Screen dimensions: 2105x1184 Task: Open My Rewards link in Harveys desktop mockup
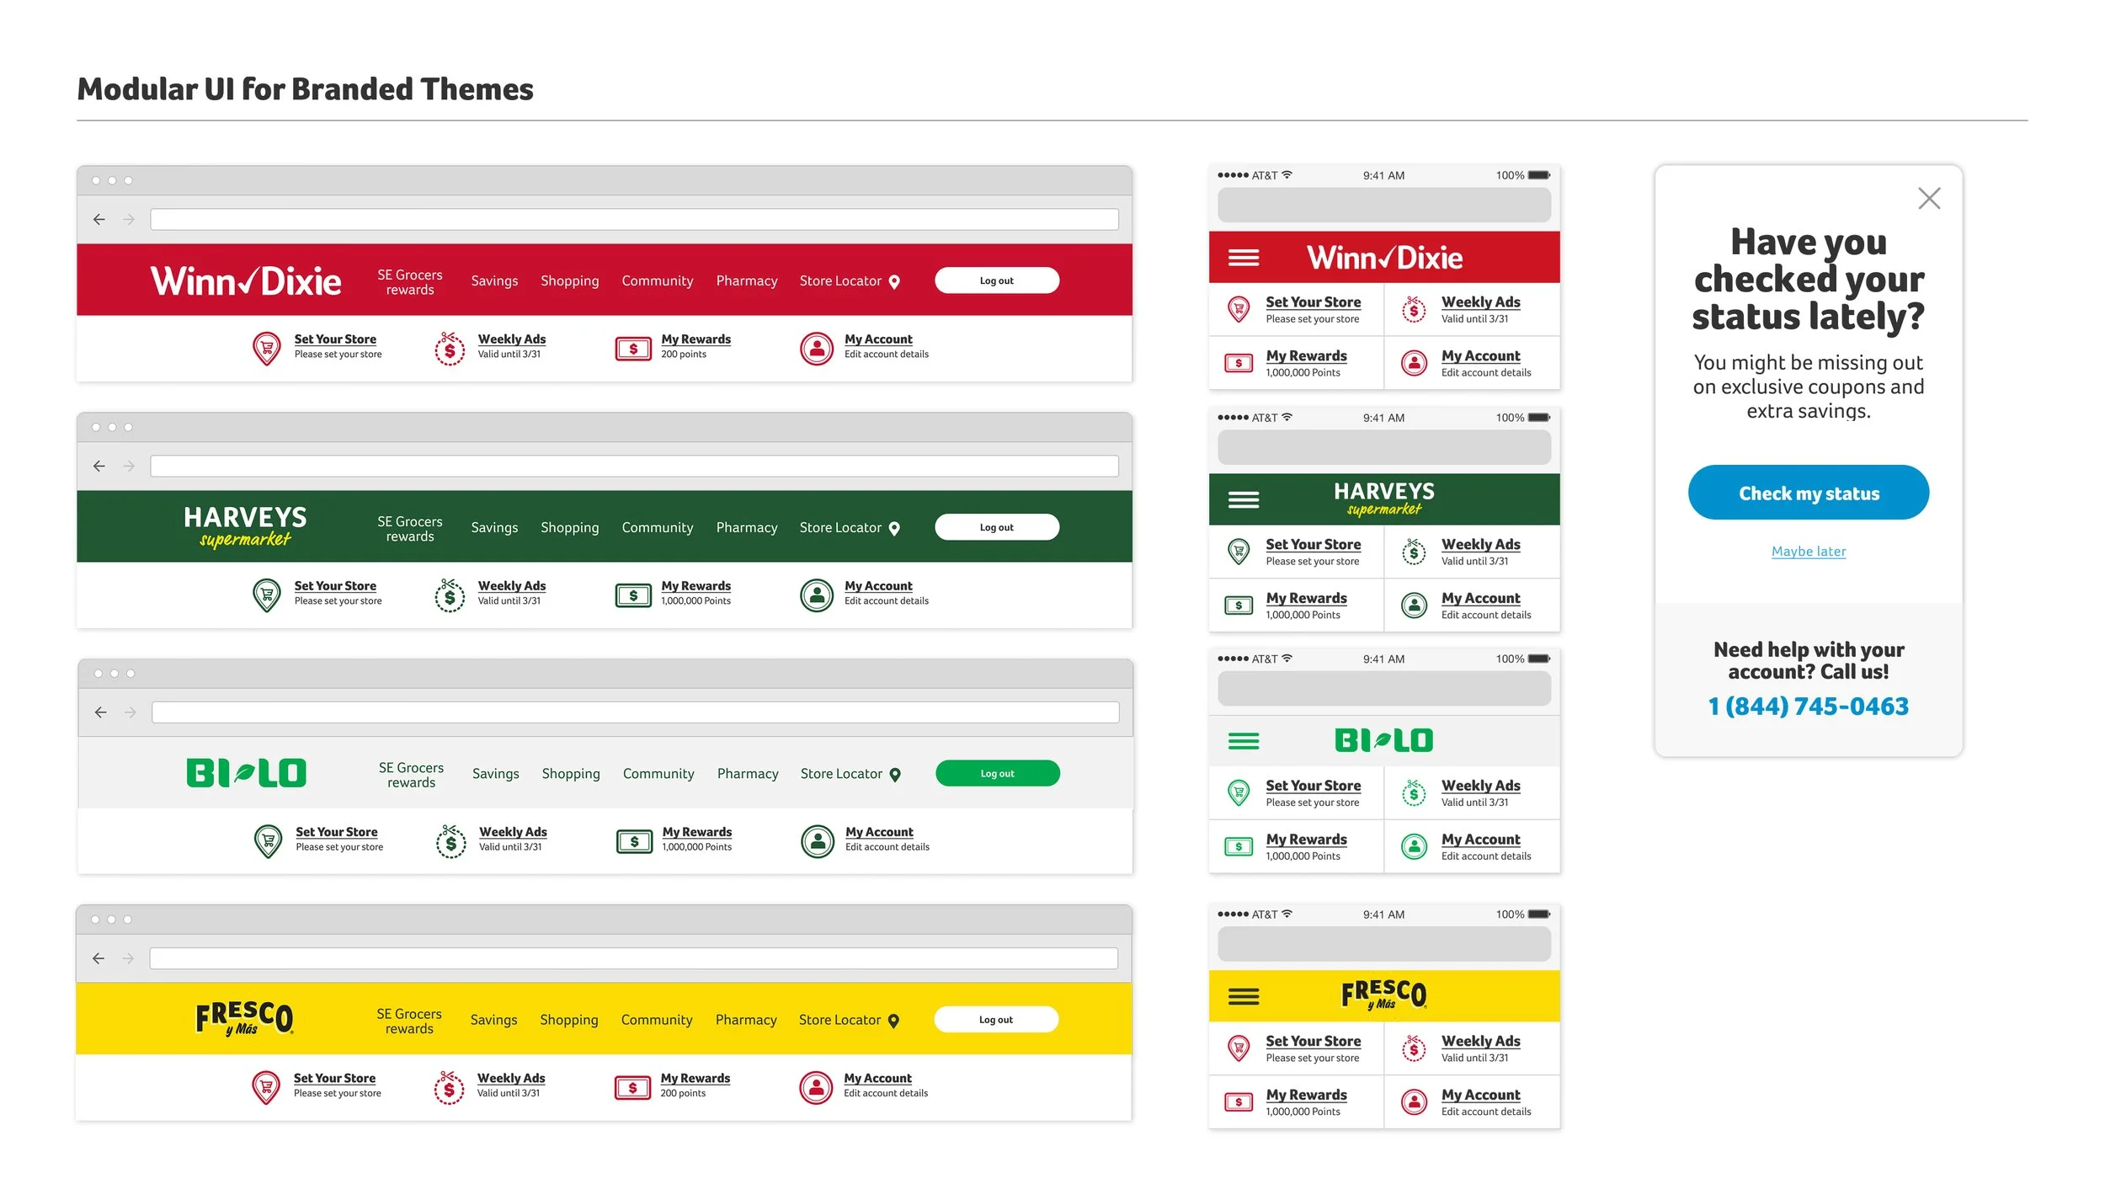click(x=696, y=586)
